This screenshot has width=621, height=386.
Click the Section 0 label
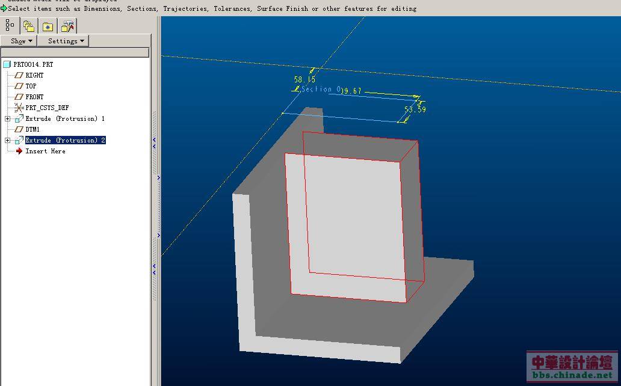click(321, 89)
